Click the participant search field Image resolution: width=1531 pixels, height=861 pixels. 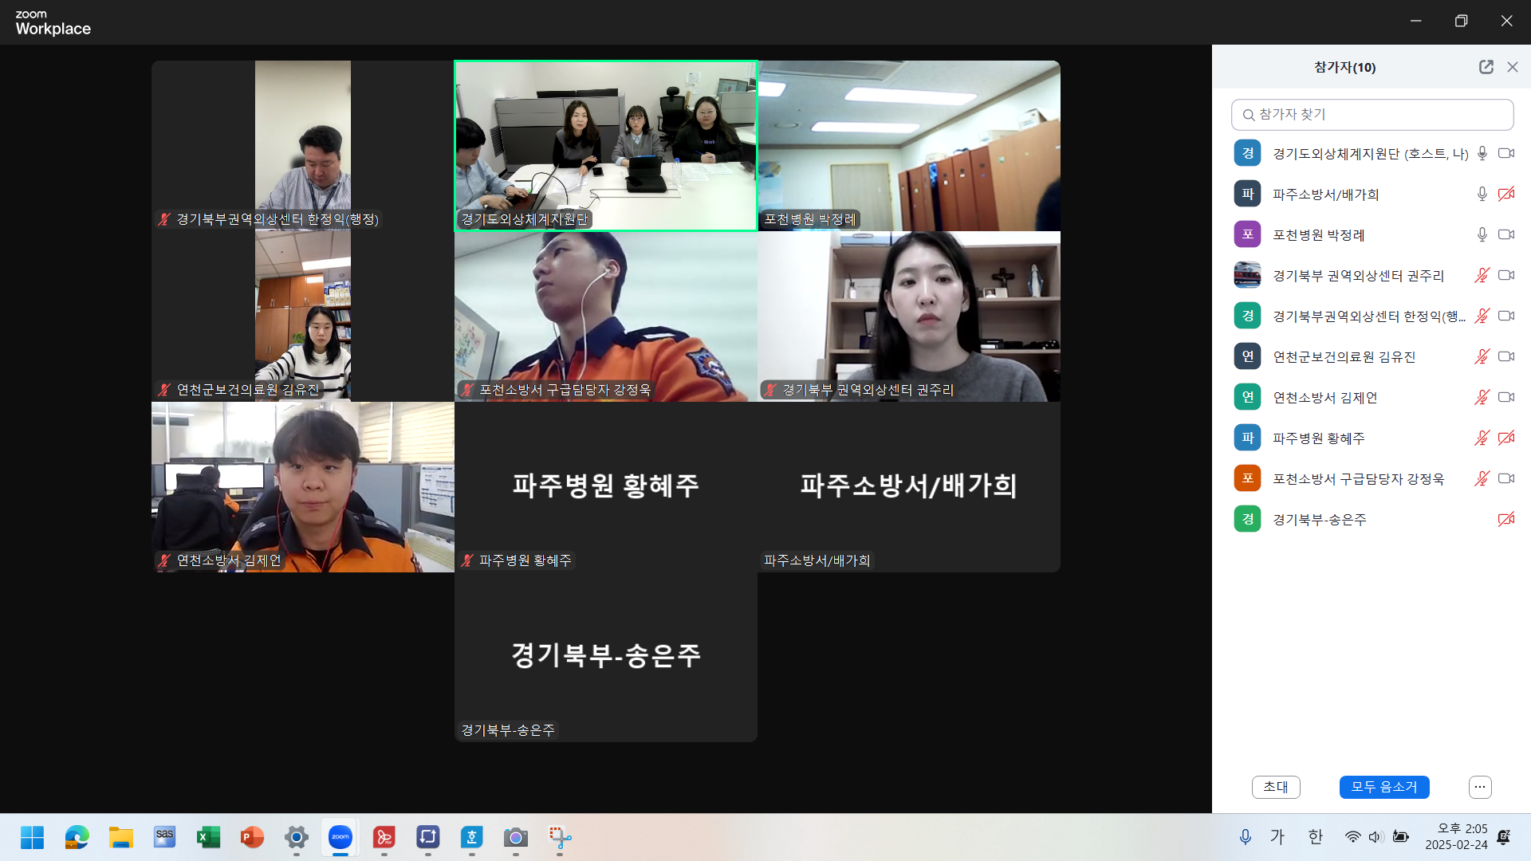(x=1372, y=114)
